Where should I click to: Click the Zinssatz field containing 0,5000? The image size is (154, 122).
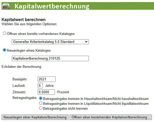46,92
